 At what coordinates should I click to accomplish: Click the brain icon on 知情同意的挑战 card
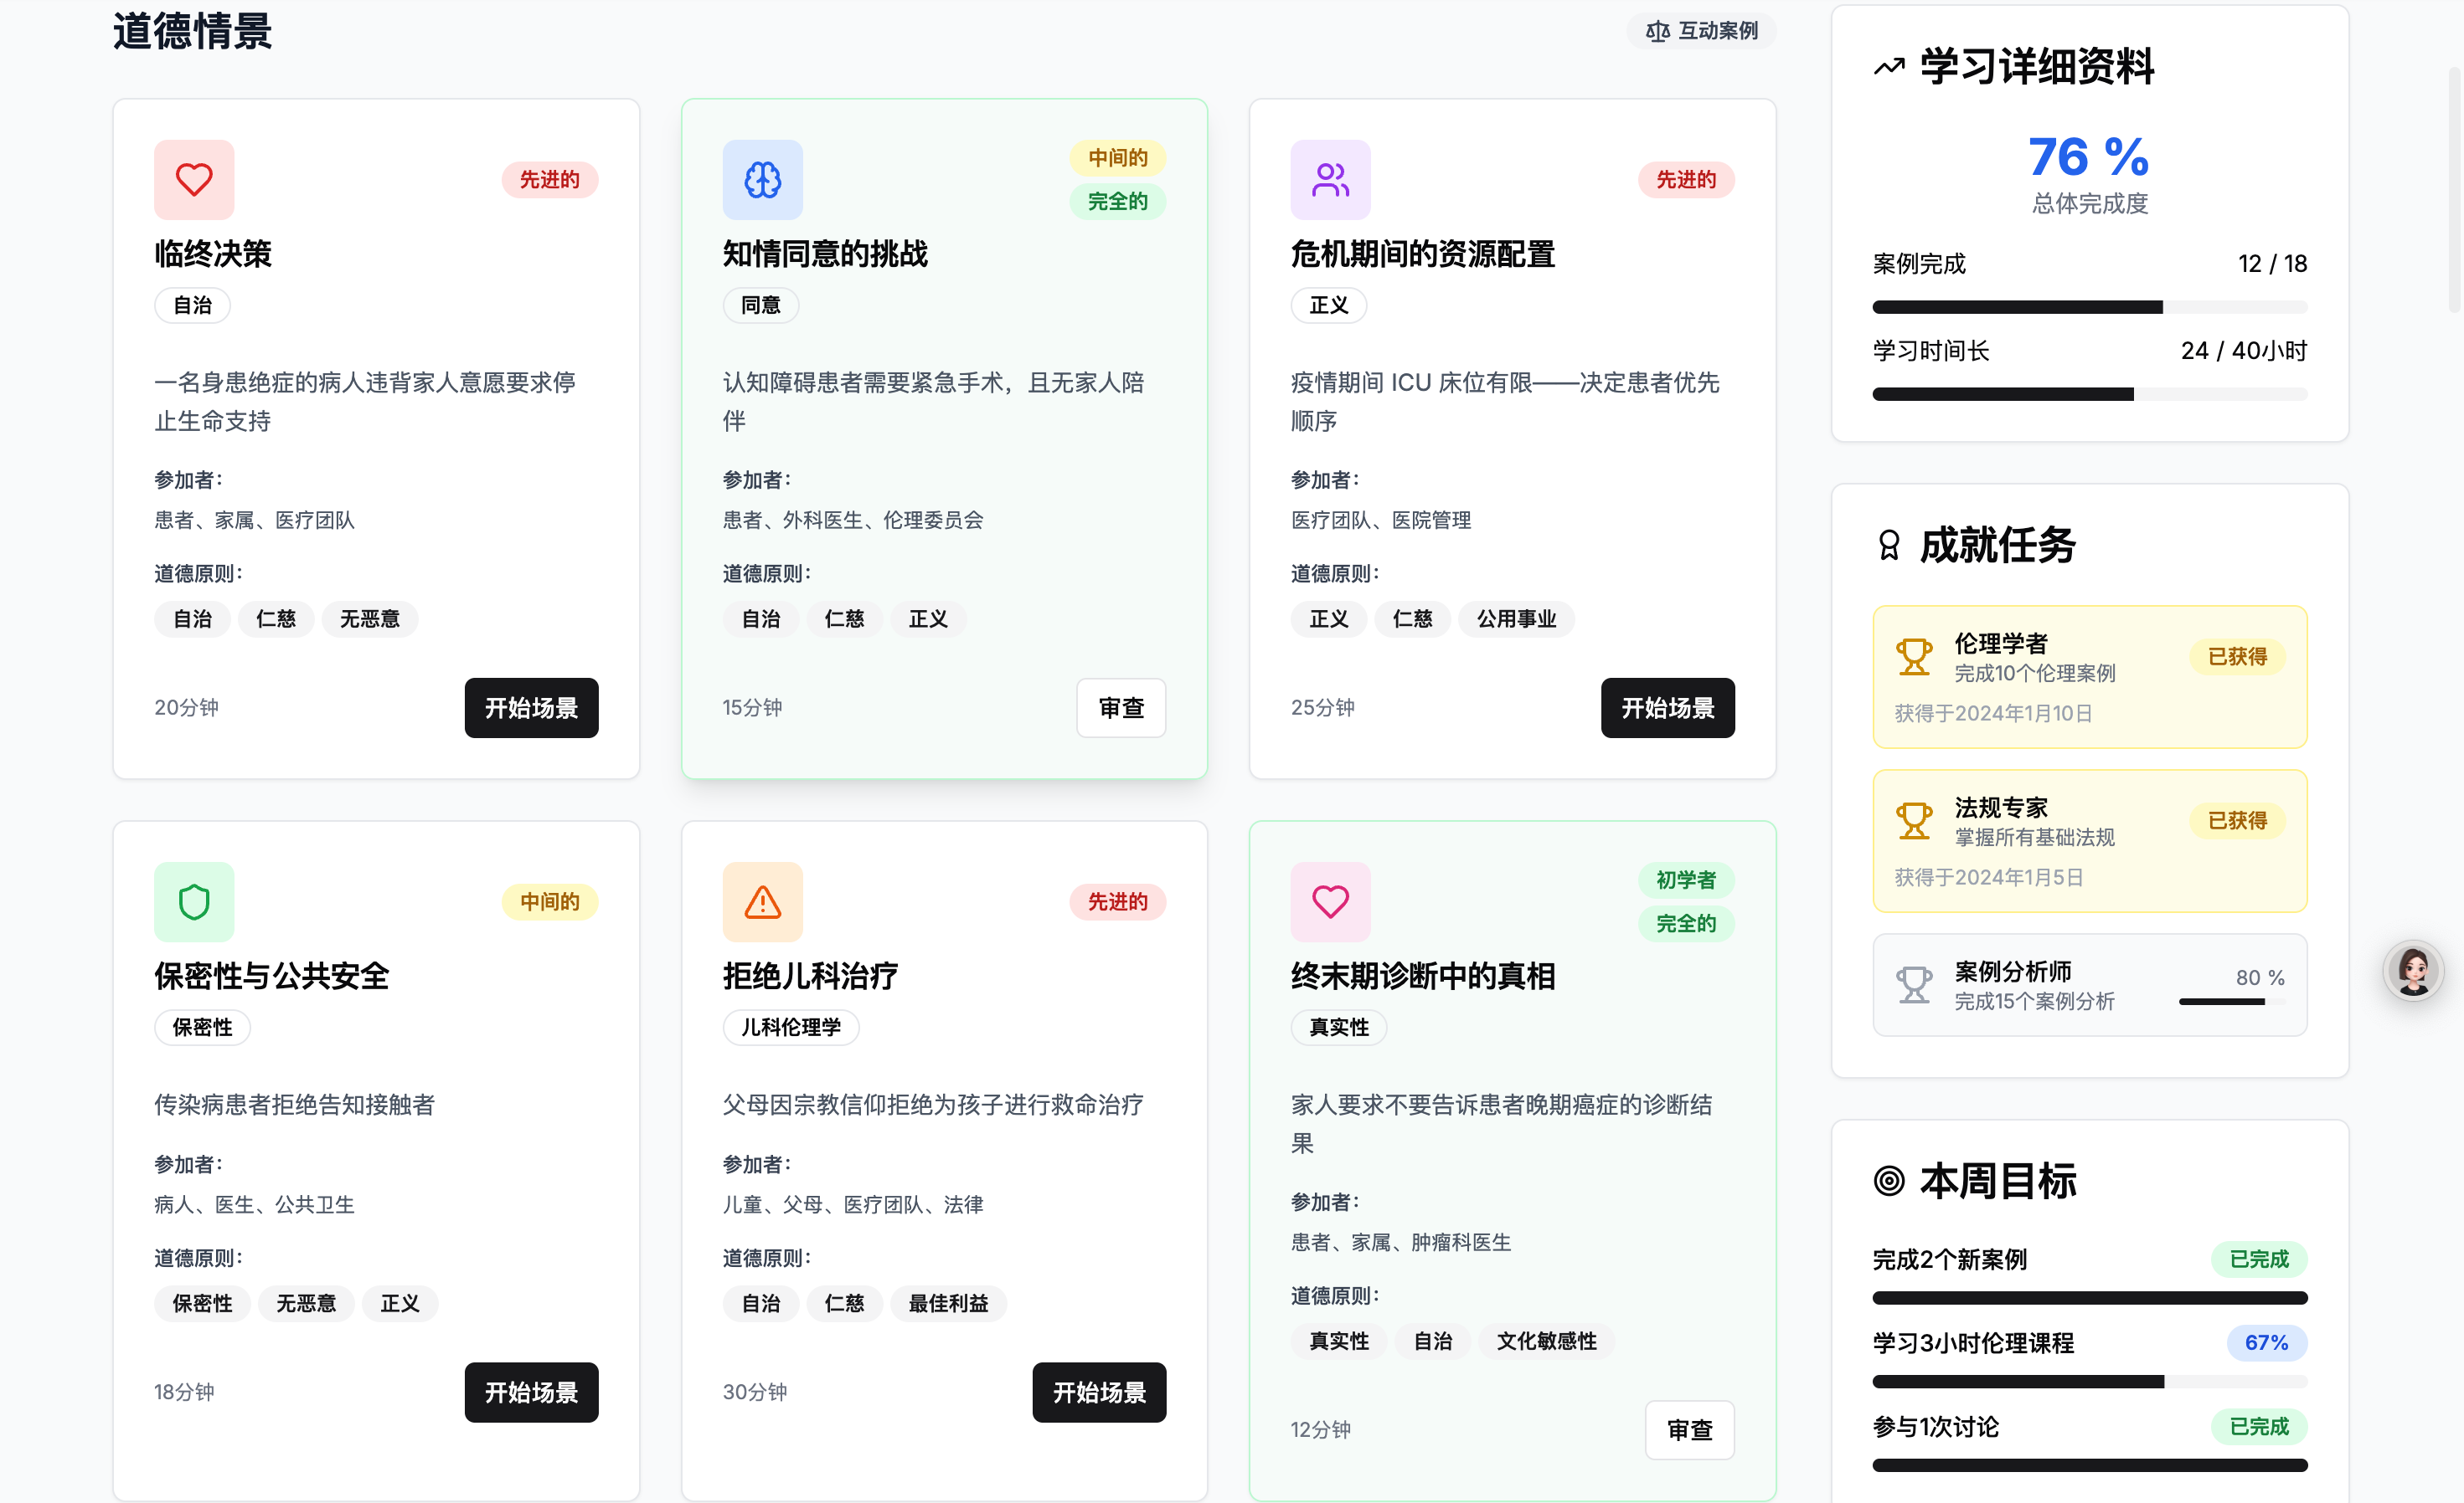pyautogui.click(x=762, y=180)
